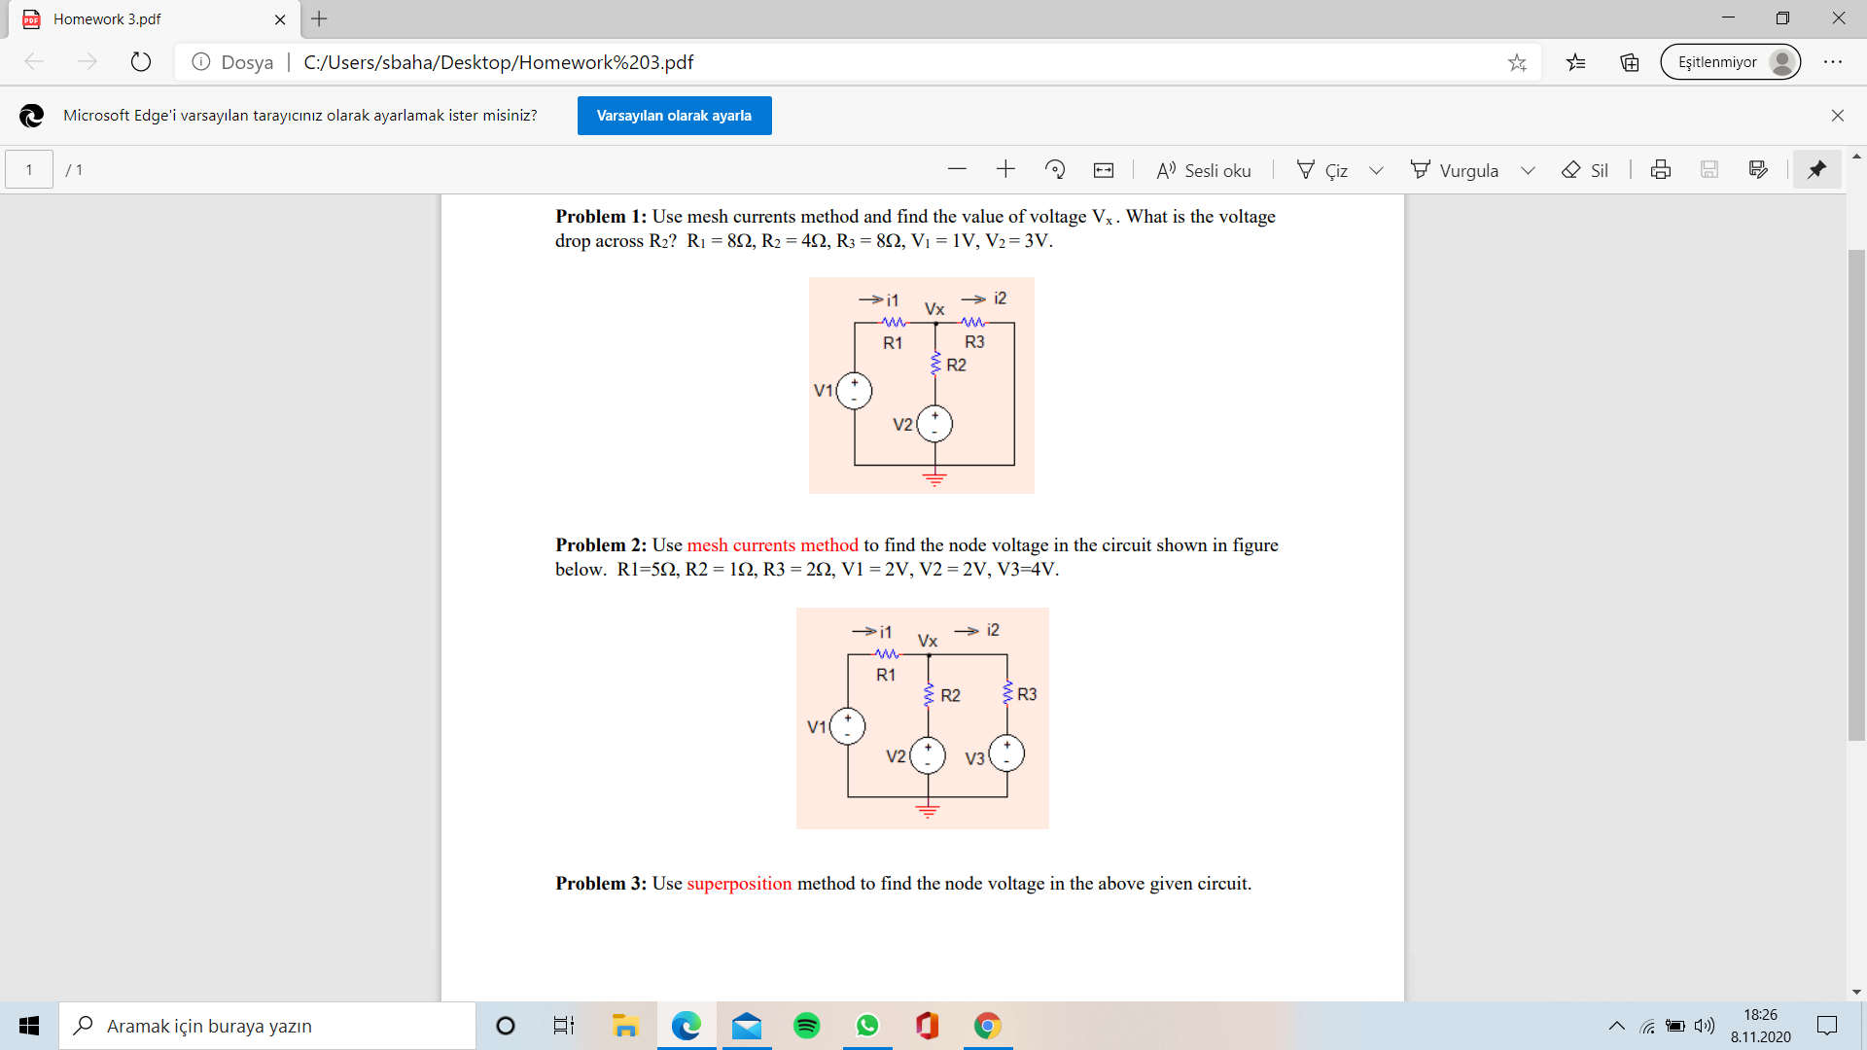Click the zoom out minus icon

957,169
